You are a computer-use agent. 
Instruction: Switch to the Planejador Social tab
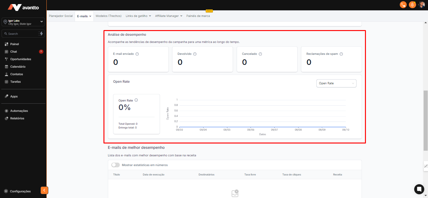[x=61, y=16]
